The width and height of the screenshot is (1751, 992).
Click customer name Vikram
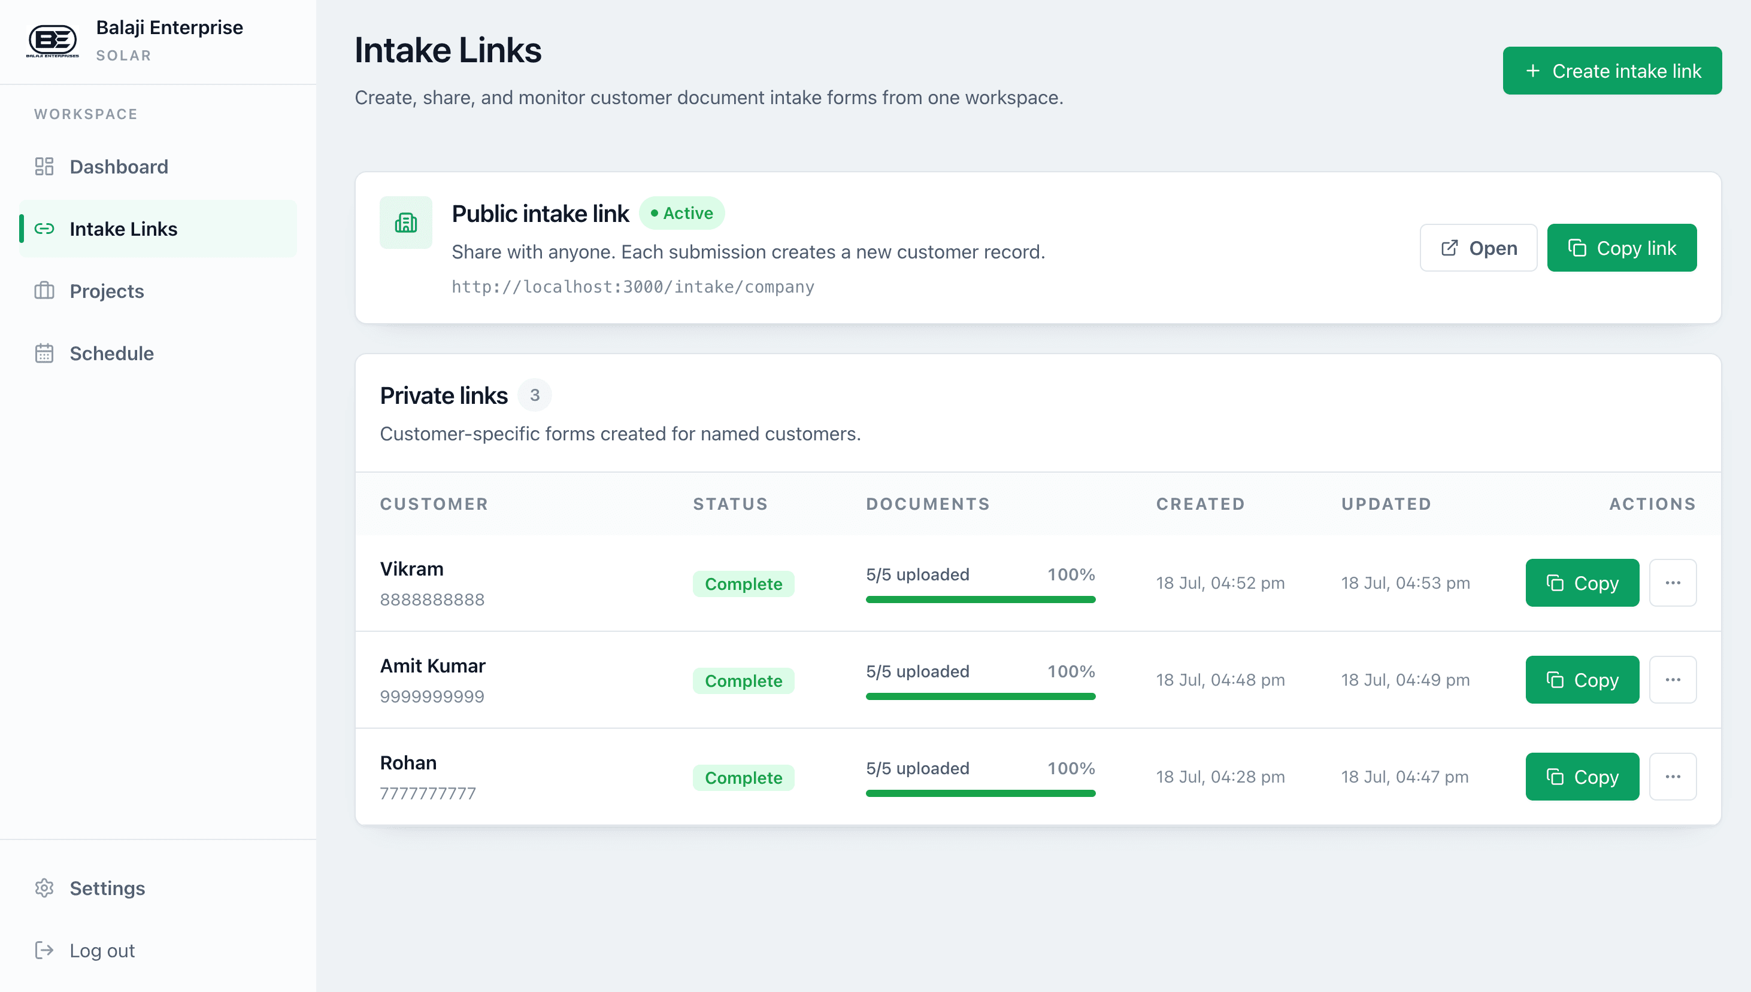(x=412, y=569)
